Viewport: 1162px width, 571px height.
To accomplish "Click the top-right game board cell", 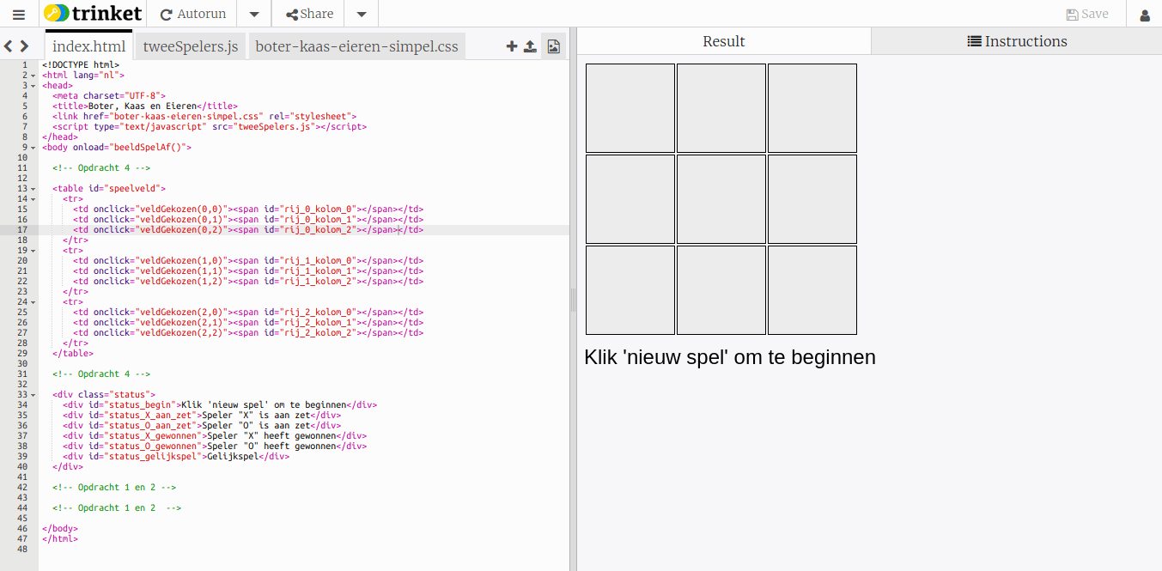I will pos(812,108).
